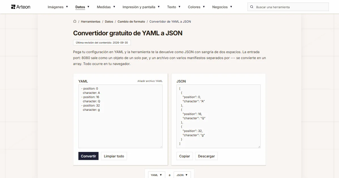Open the Datos menu
The width and height of the screenshot is (339, 178).
(82, 7)
